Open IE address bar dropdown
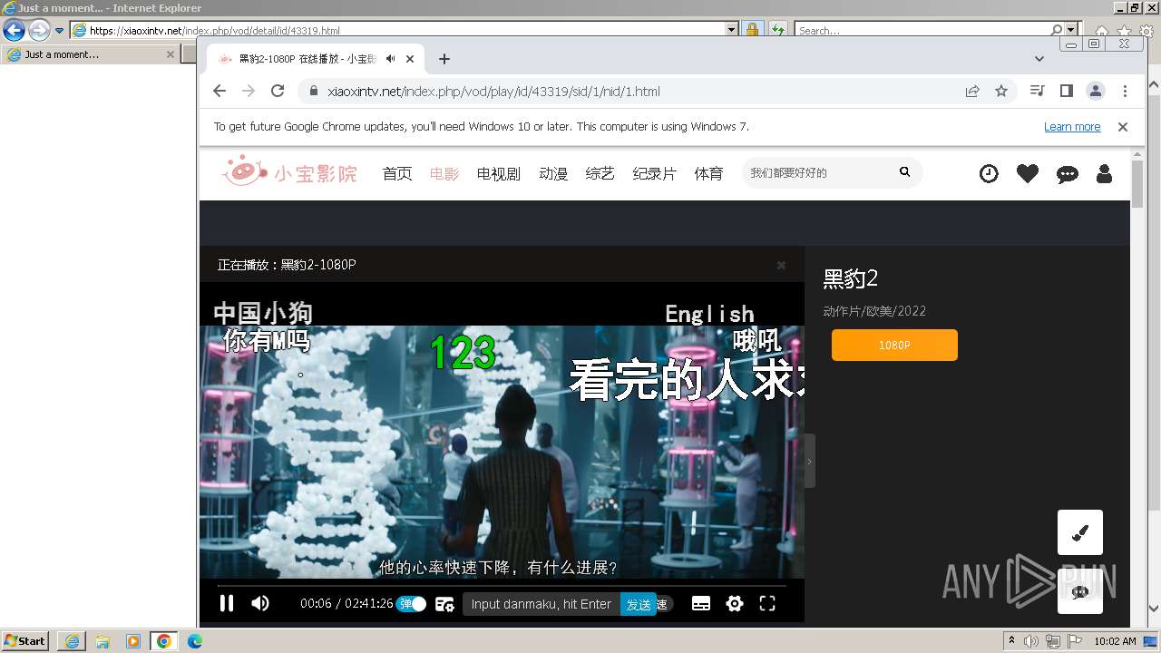The height and width of the screenshot is (653, 1161). (x=732, y=30)
